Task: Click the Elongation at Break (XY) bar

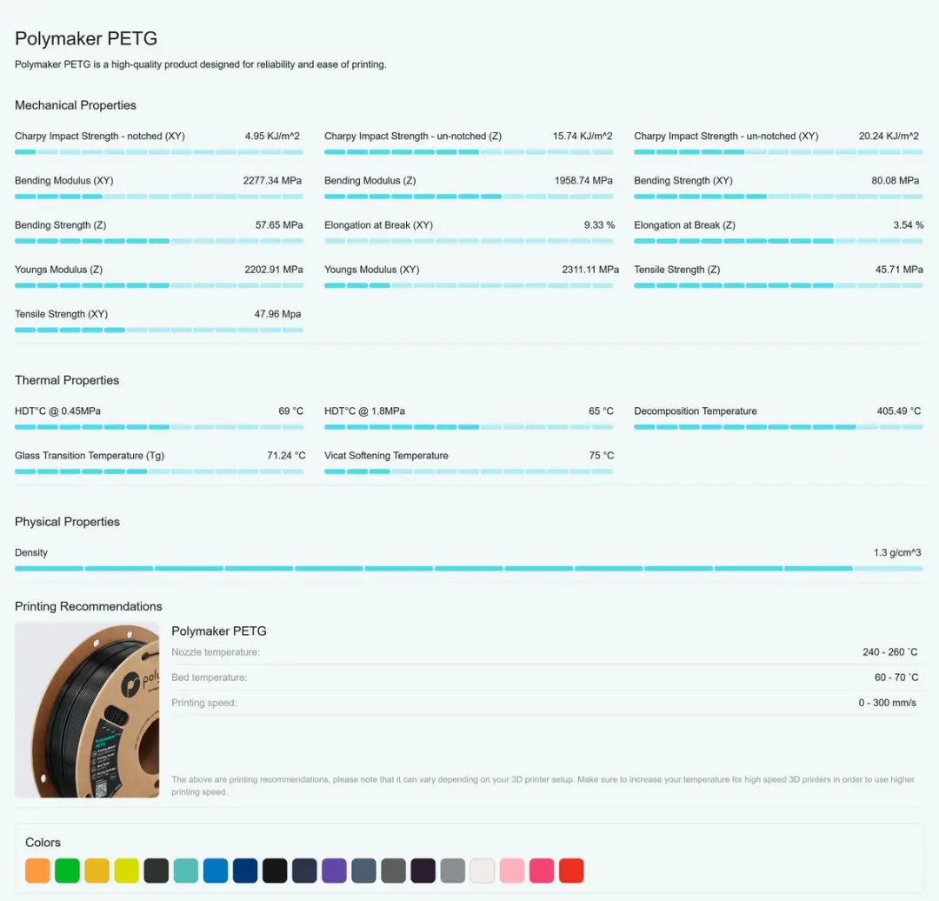Action: click(x=469, y=241)
